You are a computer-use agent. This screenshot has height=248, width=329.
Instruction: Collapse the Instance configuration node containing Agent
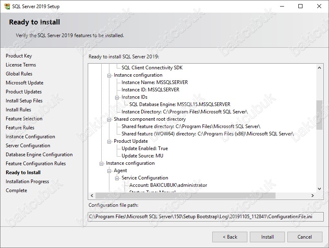coord(101,164)
